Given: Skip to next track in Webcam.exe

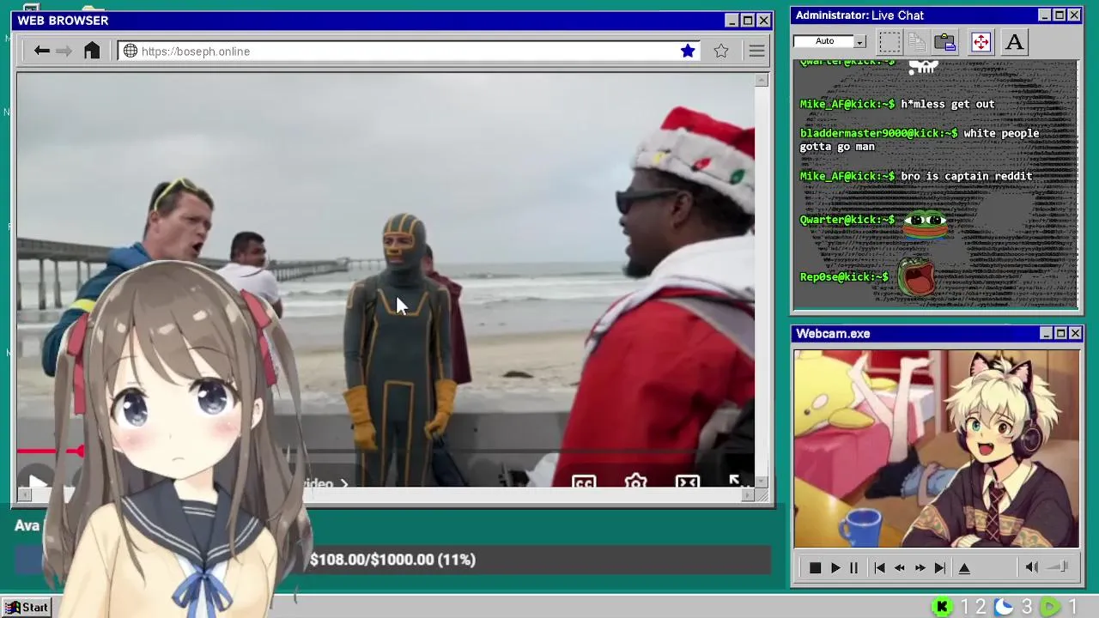Looking at the screenshot, I should pos(940,568).
